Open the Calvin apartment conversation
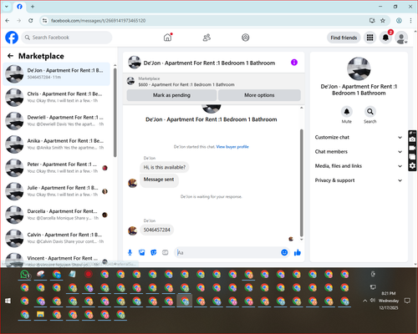 [57, 238]
